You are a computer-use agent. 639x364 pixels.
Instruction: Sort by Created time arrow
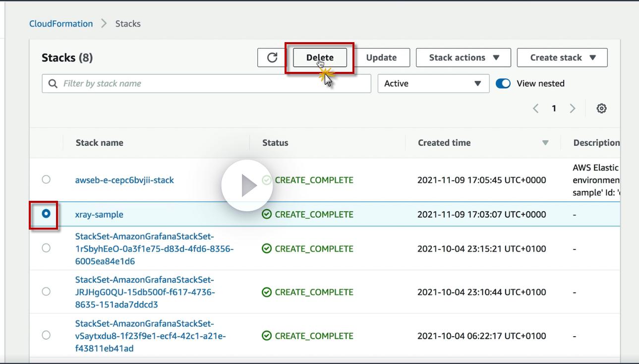[x=545, y=143]
